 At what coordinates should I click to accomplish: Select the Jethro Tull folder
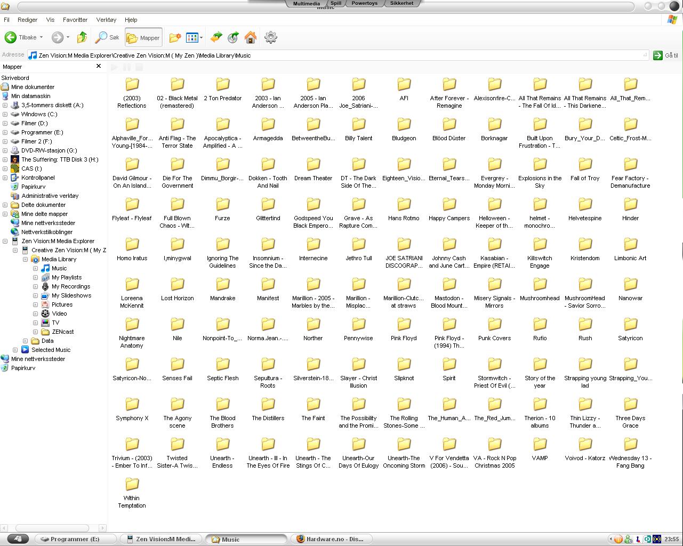[358, 250]
